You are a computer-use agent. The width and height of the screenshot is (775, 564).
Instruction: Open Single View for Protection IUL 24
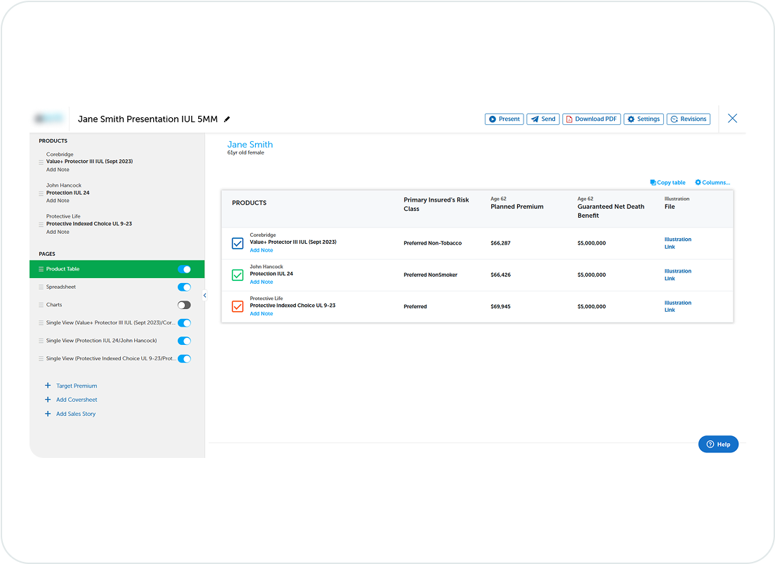(117, 341)
